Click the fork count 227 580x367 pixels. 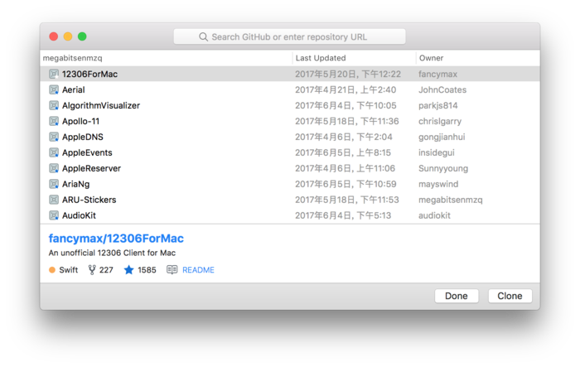coord(106,270)
